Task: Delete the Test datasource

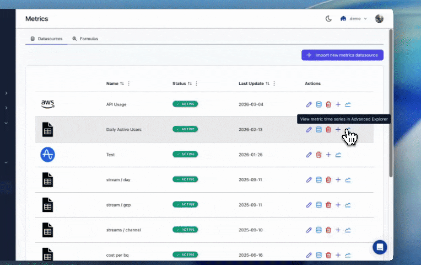Action: click(319, 155)
